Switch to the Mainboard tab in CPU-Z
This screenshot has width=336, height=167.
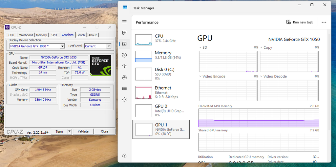(x=26, y=35)
